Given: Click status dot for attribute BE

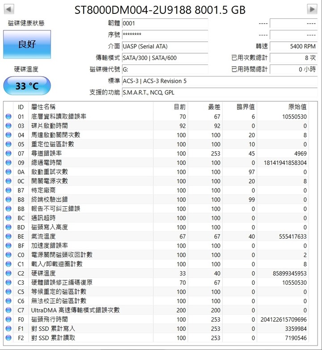Looking at the screenshot, I should [8, 236].
